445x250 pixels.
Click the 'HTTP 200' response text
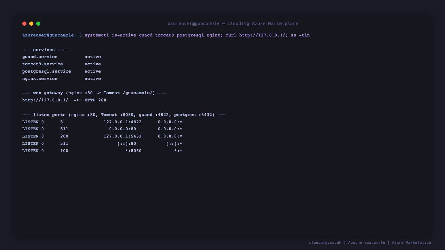pyautogui.click(x=95, y=100)
